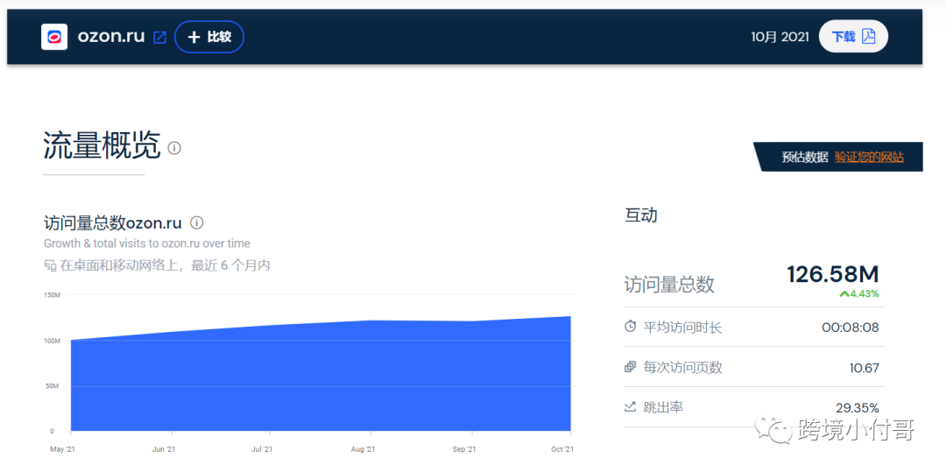Click the Sep '21 axis label
The image size is (946, 472).
[x=463, y=450]
